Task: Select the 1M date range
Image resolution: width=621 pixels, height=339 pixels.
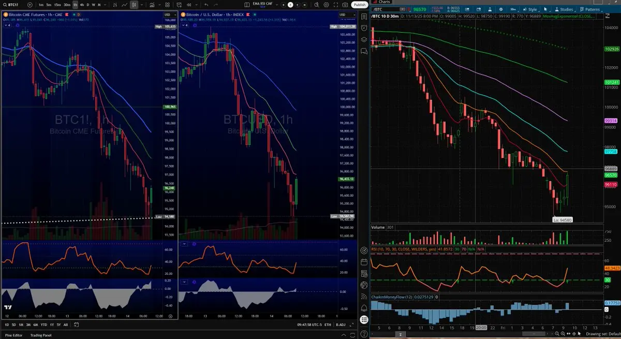Action: 21,325
